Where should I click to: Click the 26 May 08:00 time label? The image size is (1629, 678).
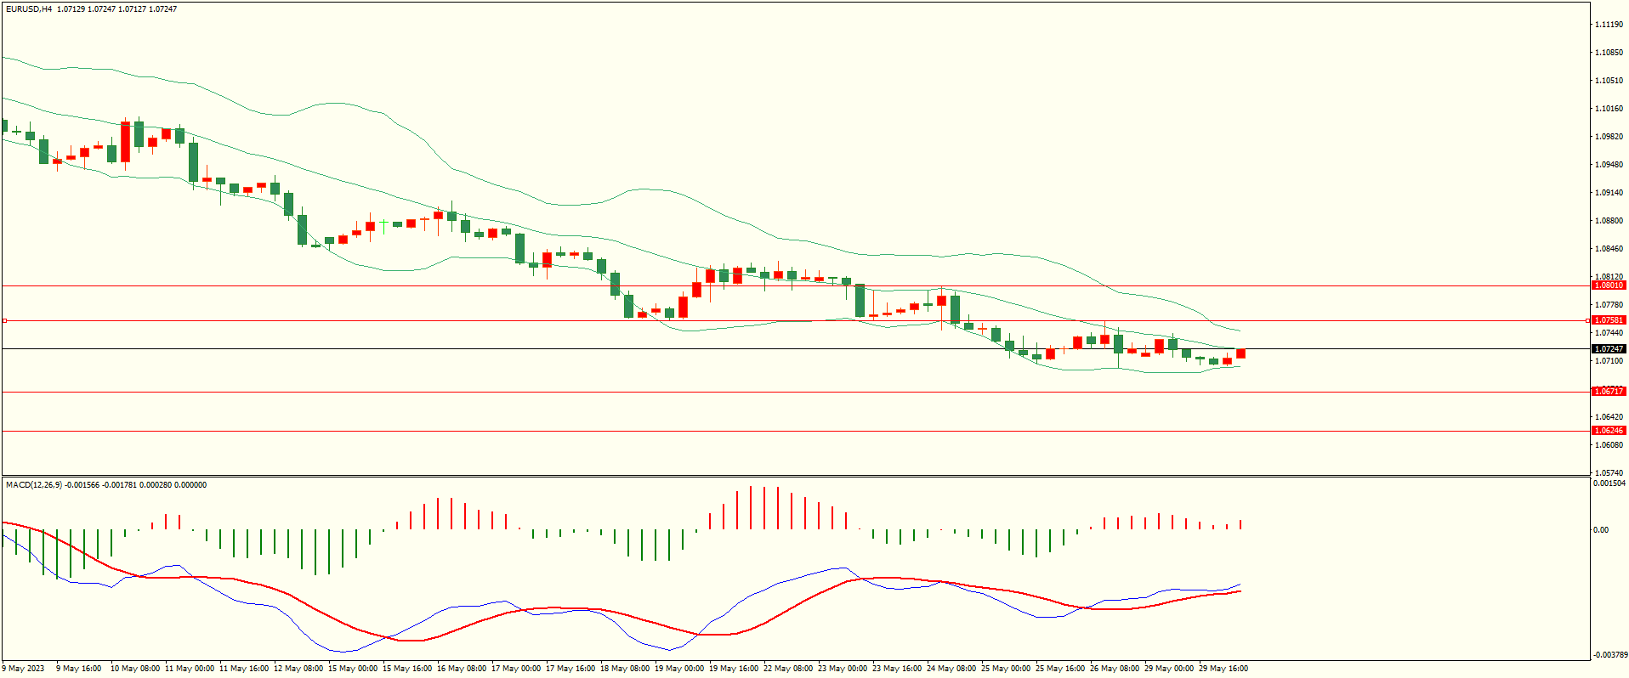(1115, 669)
